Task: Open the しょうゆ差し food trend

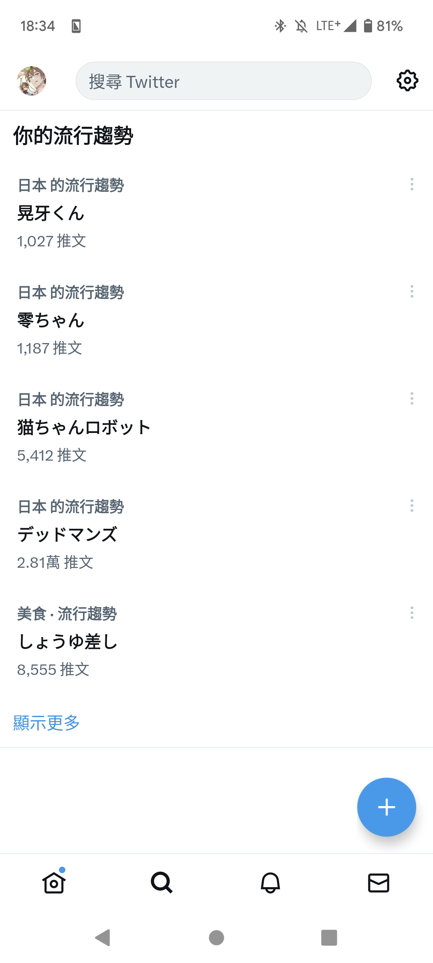Action: (216, 642)
